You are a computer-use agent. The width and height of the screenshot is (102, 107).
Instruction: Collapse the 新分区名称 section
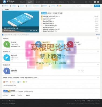98,64
